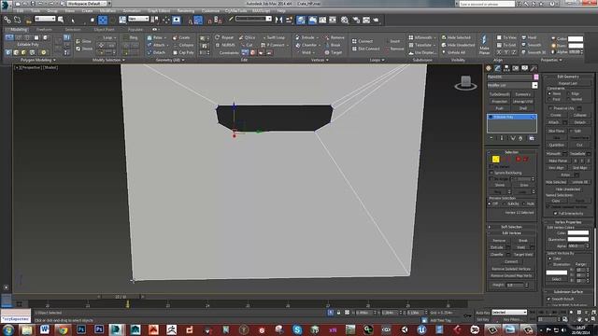
Task: Open Skype from the Windows taskbar
Action: pyautogui.click(x=297, y=329)
